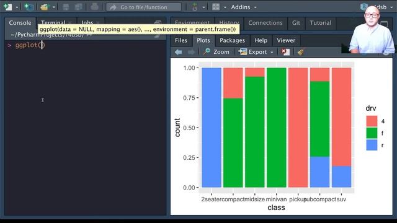Click the 0.25 y-axis tick label

click(x=189, y=158)
